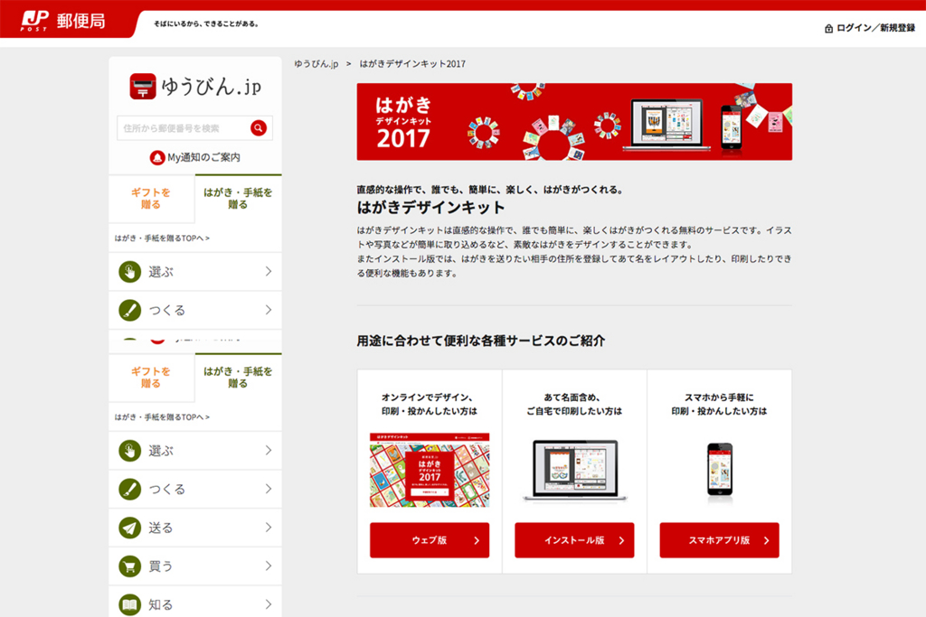Click the bell icon beside My通知のご案内
Viewport: 926px width, 617px height.
(157, 157)
